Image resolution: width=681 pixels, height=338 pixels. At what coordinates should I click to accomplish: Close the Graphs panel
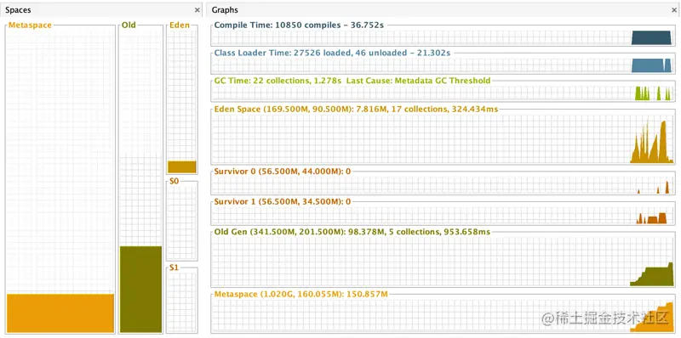point(674,10)
